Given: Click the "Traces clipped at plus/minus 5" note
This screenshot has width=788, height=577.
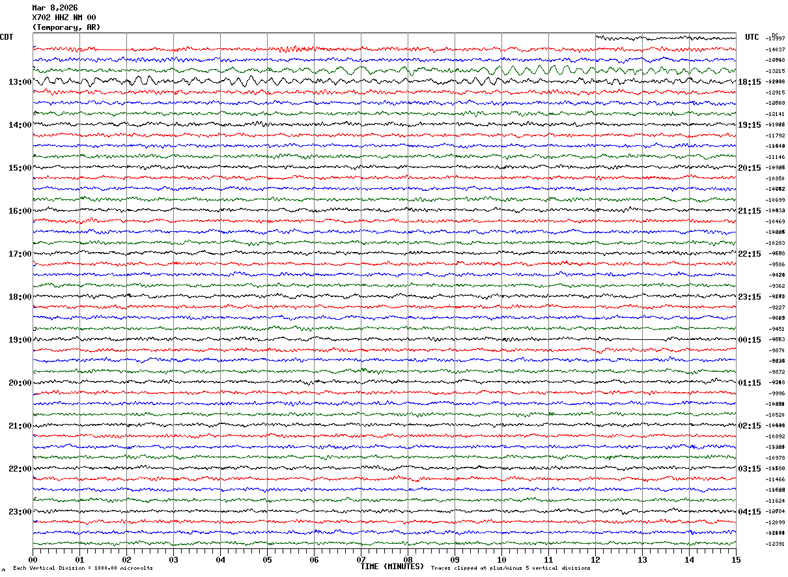Looking at the screenshot, I should [511, 569].
